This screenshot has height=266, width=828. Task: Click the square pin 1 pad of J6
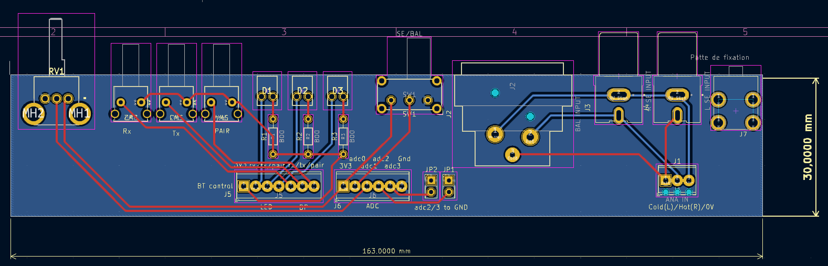coord(343,186)
